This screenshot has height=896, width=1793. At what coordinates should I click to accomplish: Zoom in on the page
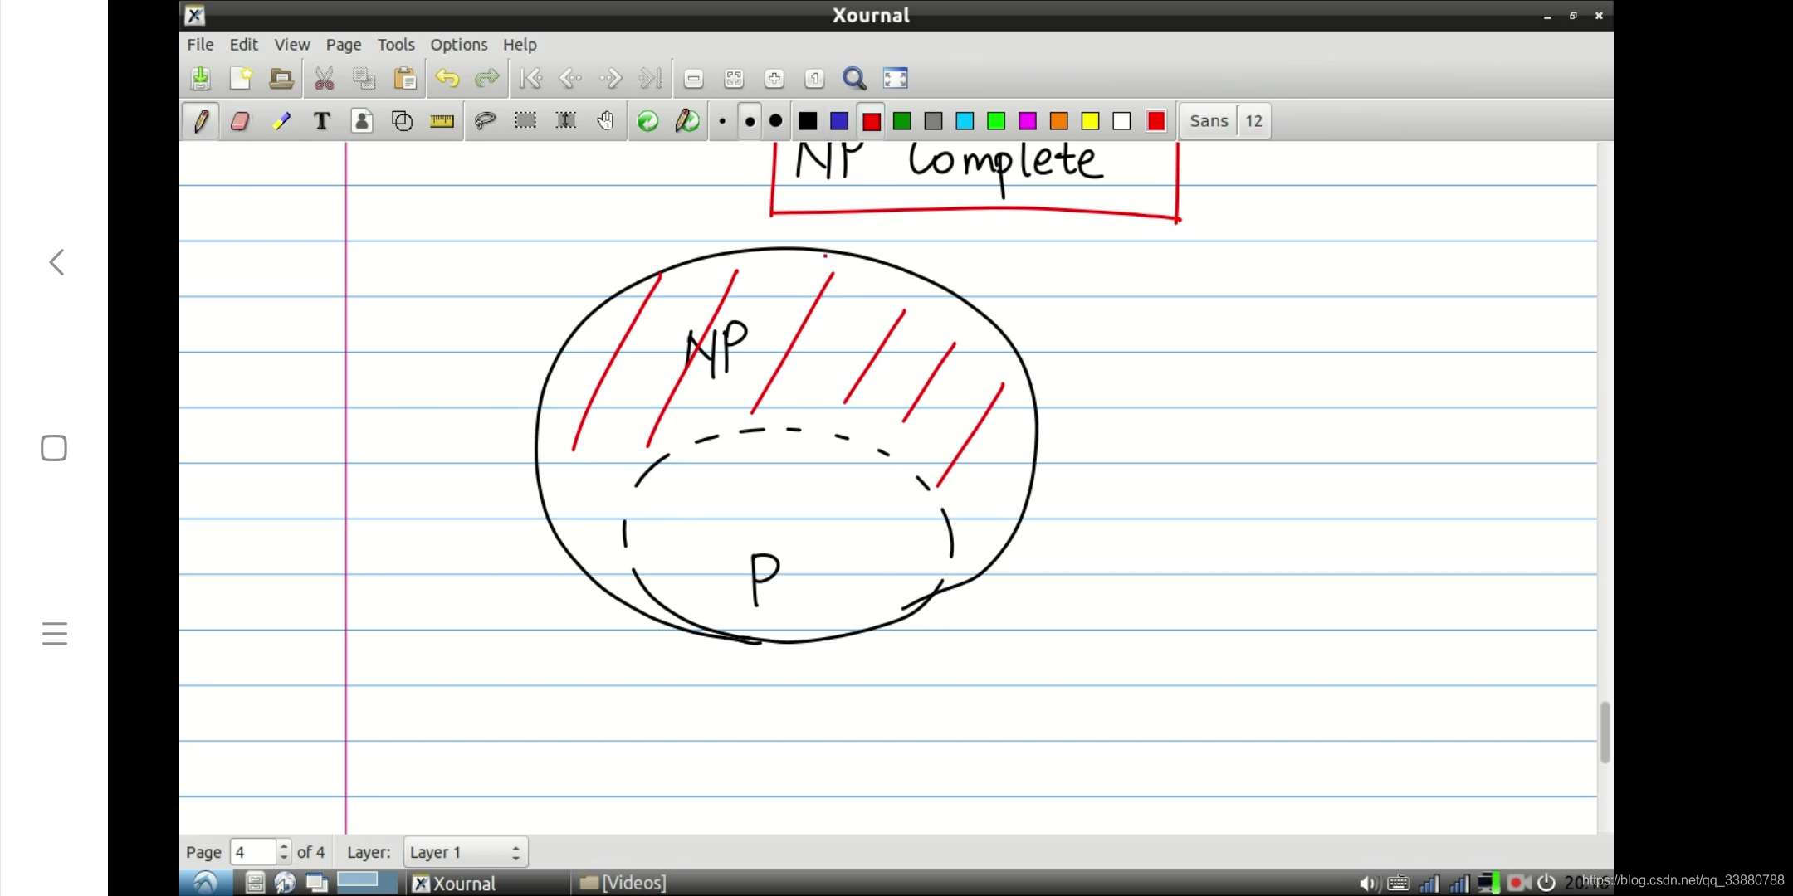tap(774, 78)
